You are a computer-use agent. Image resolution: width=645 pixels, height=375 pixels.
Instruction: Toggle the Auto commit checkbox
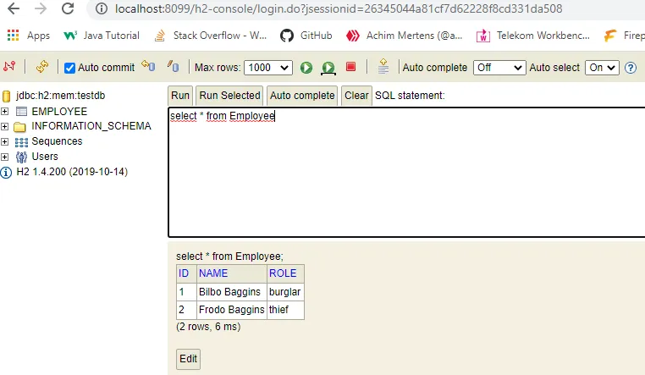[x=70, y=68]
